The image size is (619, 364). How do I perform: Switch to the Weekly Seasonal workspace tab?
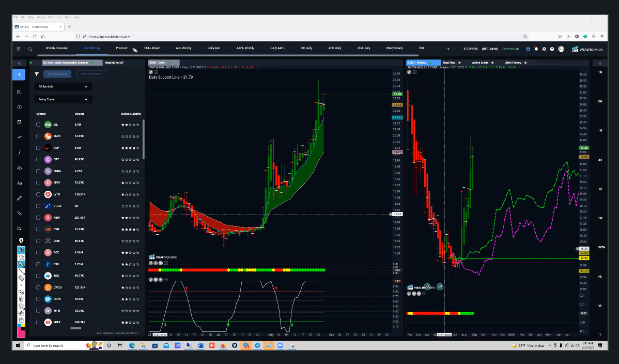pyautogui.click(x=57, y=48)
